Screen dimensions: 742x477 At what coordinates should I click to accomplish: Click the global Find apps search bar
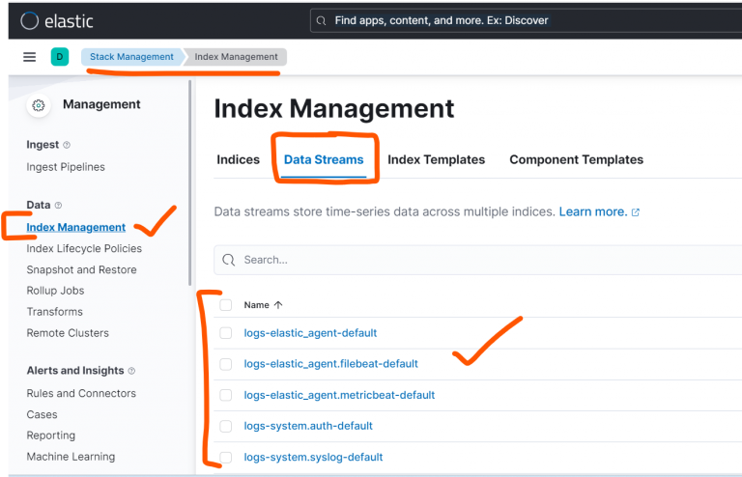coord(522,20)
